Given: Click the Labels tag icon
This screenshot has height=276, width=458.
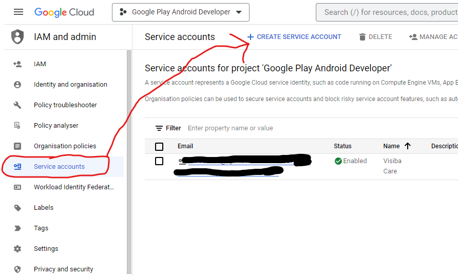Looking at the screenshot, I should pos(17,208).
